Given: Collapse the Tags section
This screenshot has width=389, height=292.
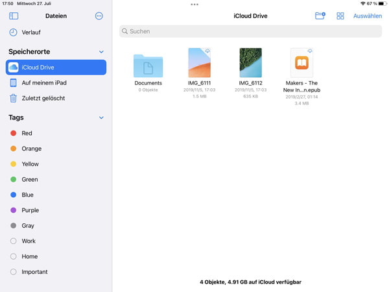Looking at the screenshot, I should [x=101, y=117].
